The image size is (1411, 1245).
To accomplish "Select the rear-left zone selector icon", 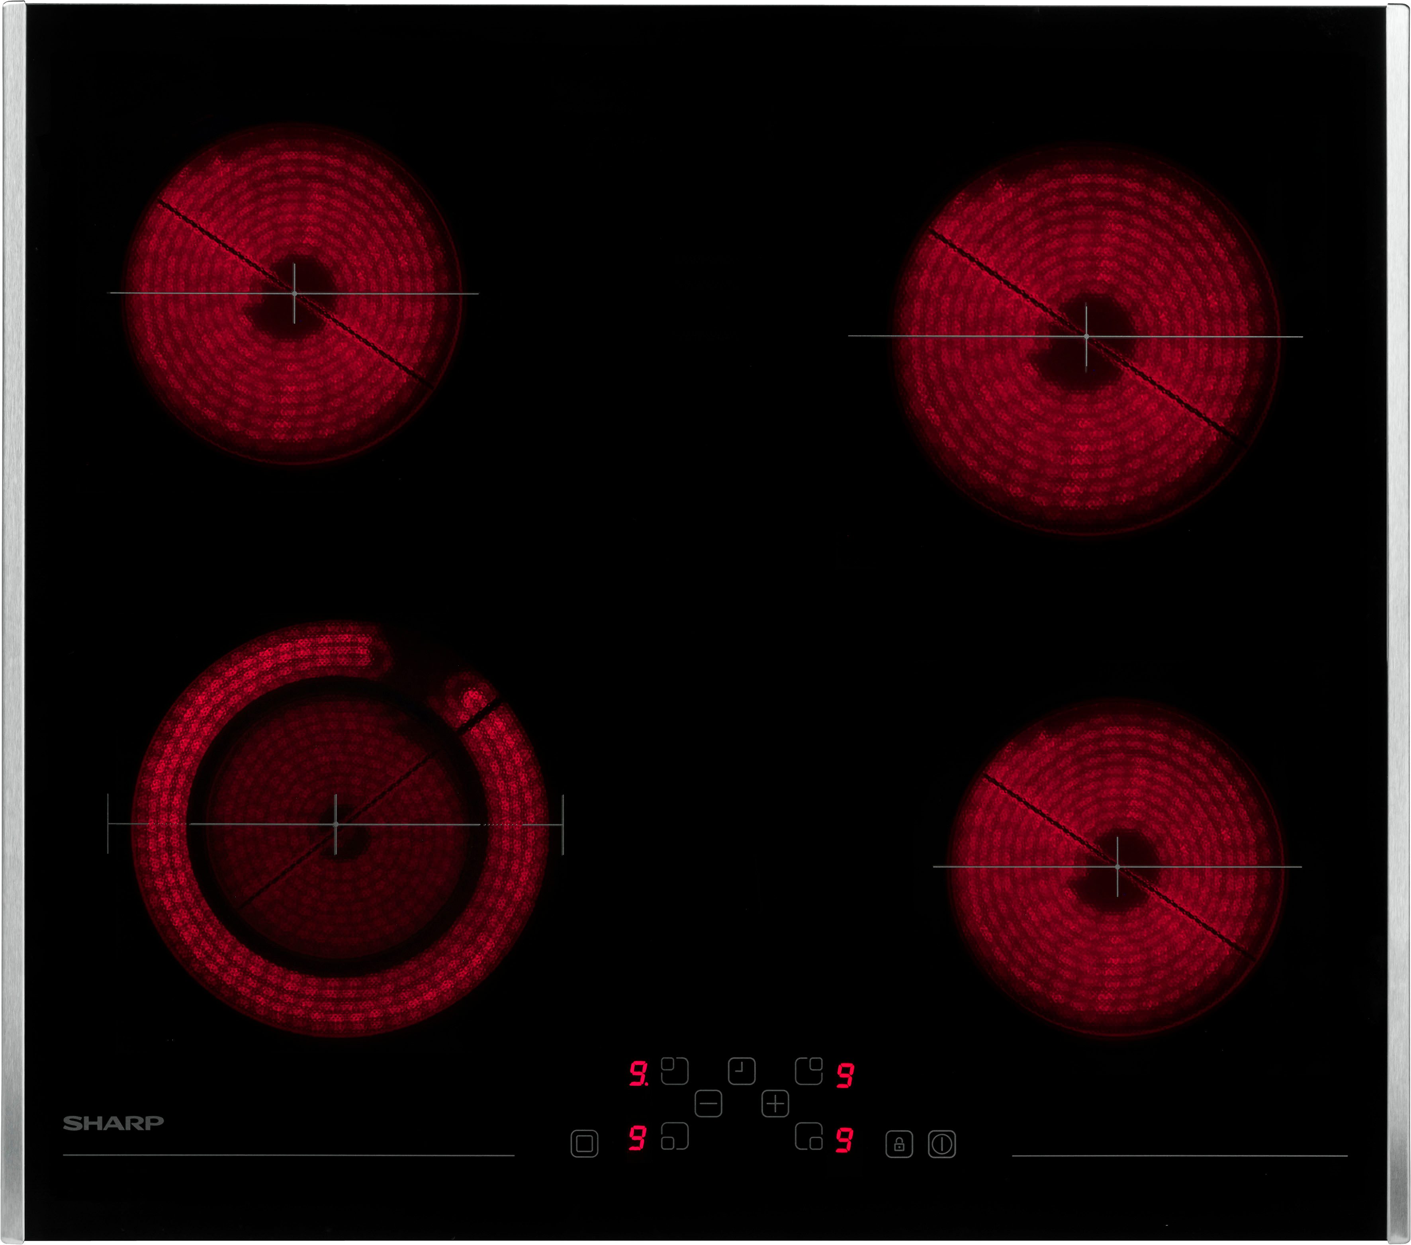I will tap(674, 1071).
